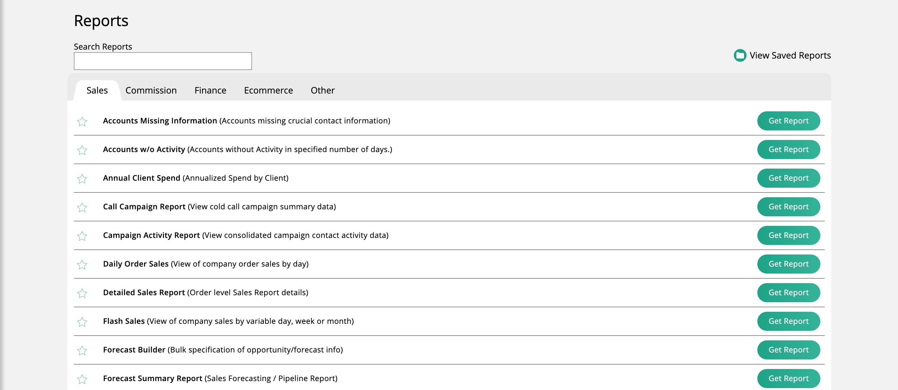Go to the Other tab
Viewport: 898px width, 390px height.
tap(322, 90)
